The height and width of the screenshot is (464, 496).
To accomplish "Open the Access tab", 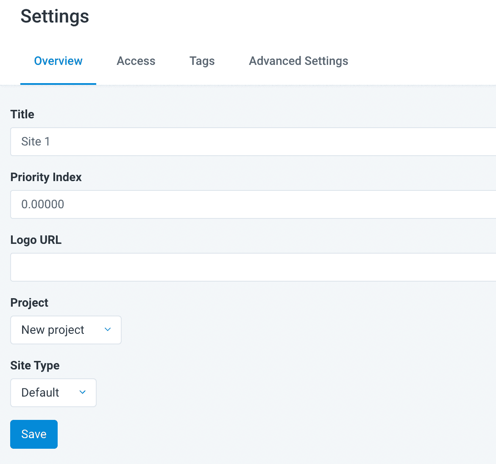I will (136, 61).
